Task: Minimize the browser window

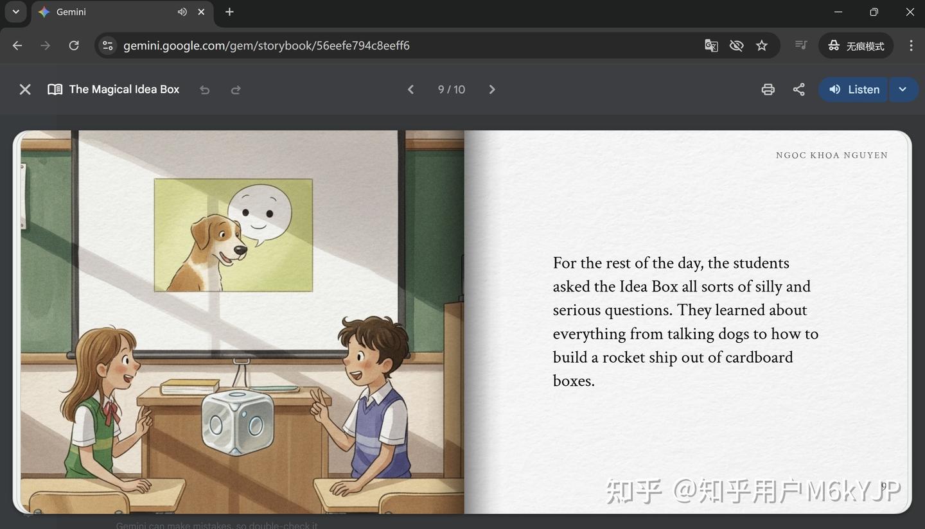Action: click(838, 12)
